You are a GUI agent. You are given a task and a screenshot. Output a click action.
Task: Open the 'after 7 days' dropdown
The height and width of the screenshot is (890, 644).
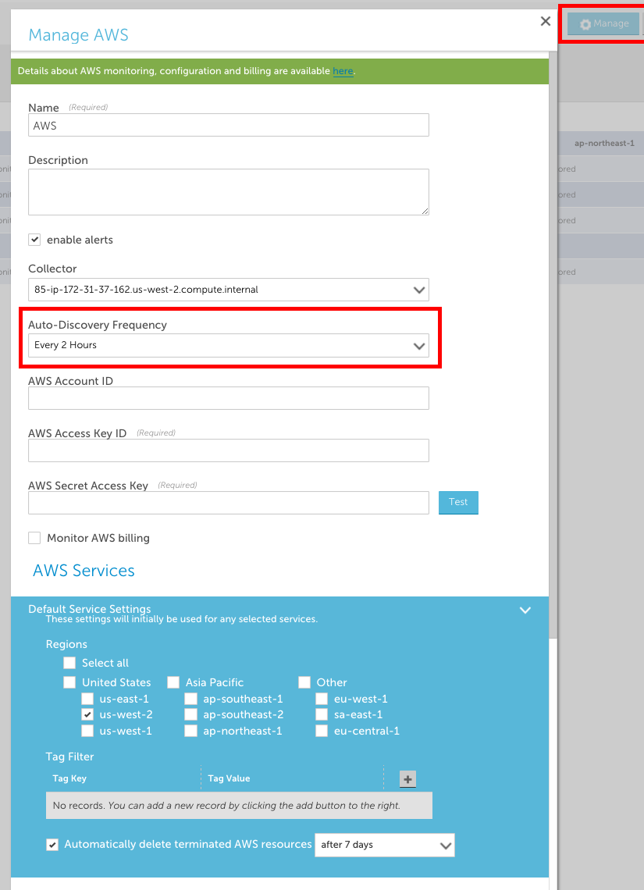(385, 845)
